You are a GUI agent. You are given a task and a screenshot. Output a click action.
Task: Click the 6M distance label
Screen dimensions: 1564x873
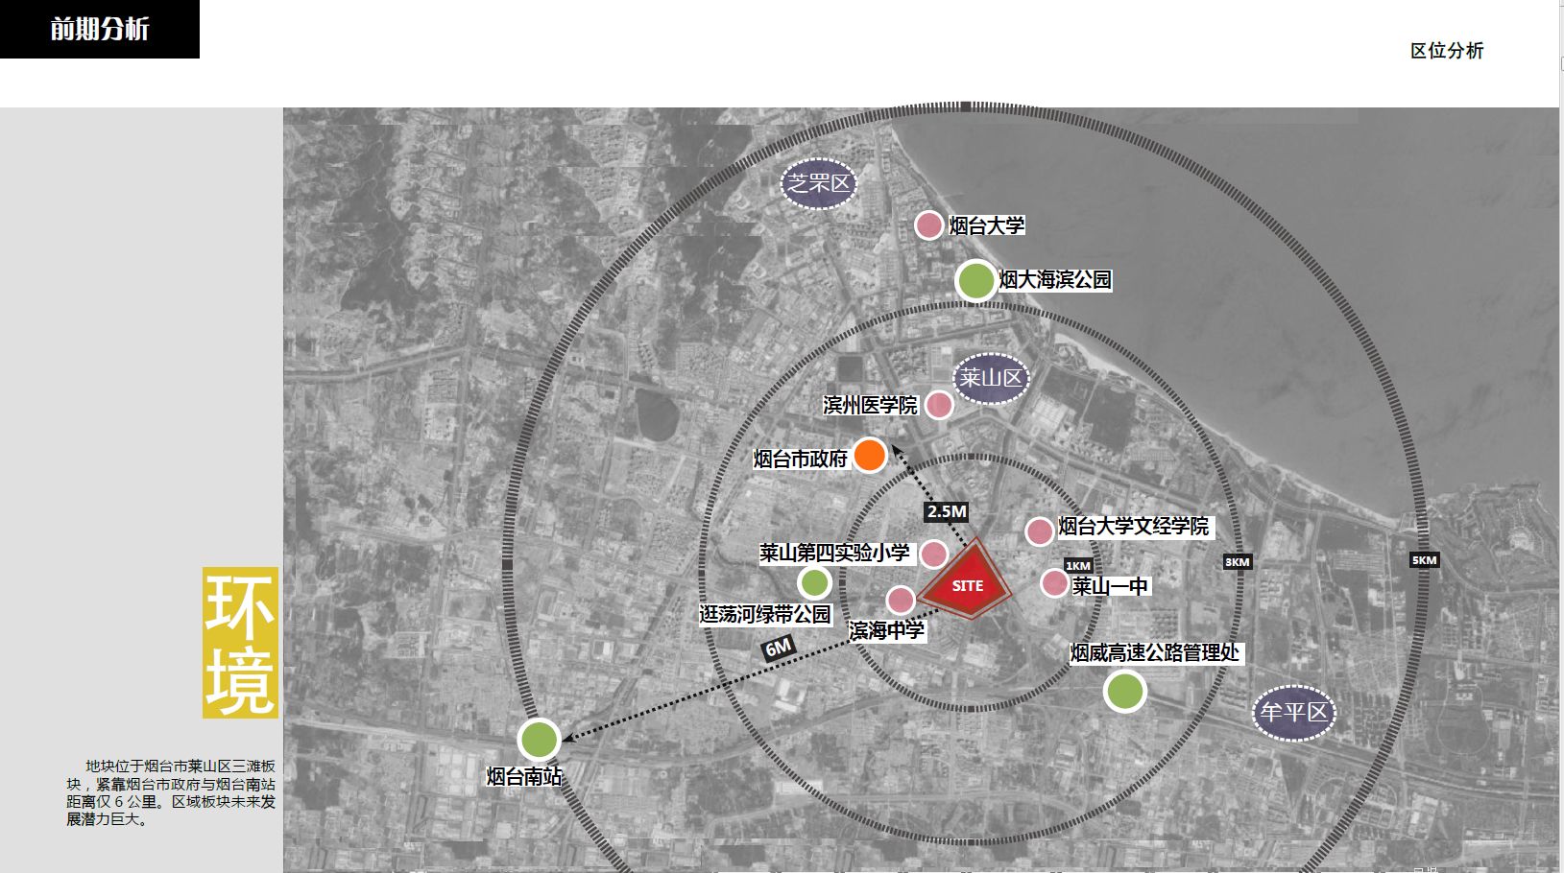pyautogui.click(x=778, y=648)
